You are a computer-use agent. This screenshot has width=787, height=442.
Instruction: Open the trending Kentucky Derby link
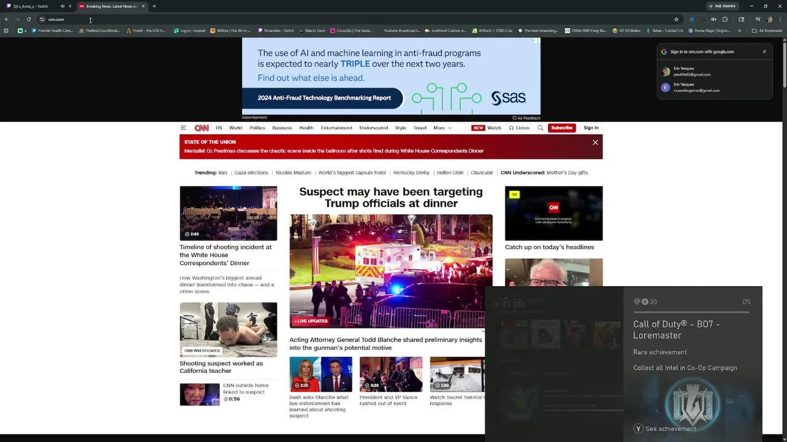(x=411, y=173)
